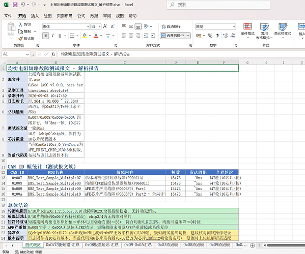Open the number format dropdown (常规)
This screenshot has height=254, width=305.
[234, 26]
